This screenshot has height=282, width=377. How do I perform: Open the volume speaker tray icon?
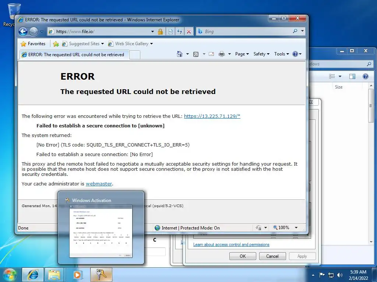[x=340, y=275]
